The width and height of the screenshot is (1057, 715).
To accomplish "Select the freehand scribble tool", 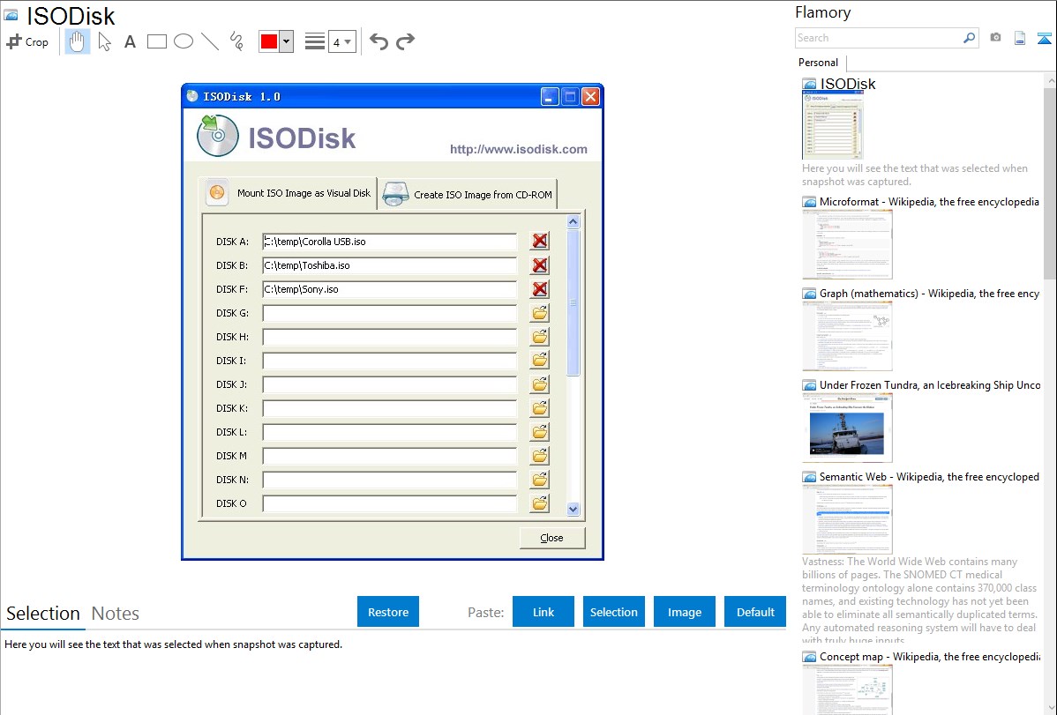I will (x=236, y=41).
